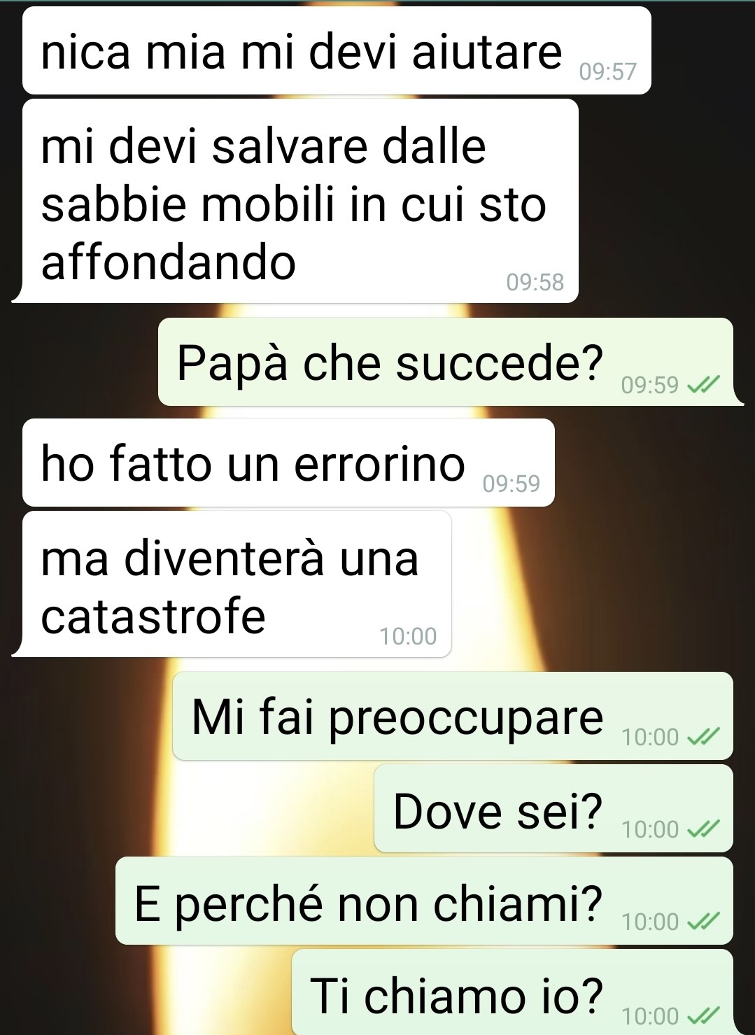Select the 'E perché non chiami?' message
Viewport: 755px width, 1035px height.
click(x=424, y=901)
